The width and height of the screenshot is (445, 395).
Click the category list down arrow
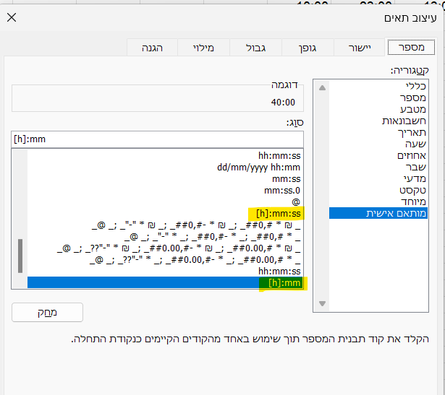pos(322,303)
